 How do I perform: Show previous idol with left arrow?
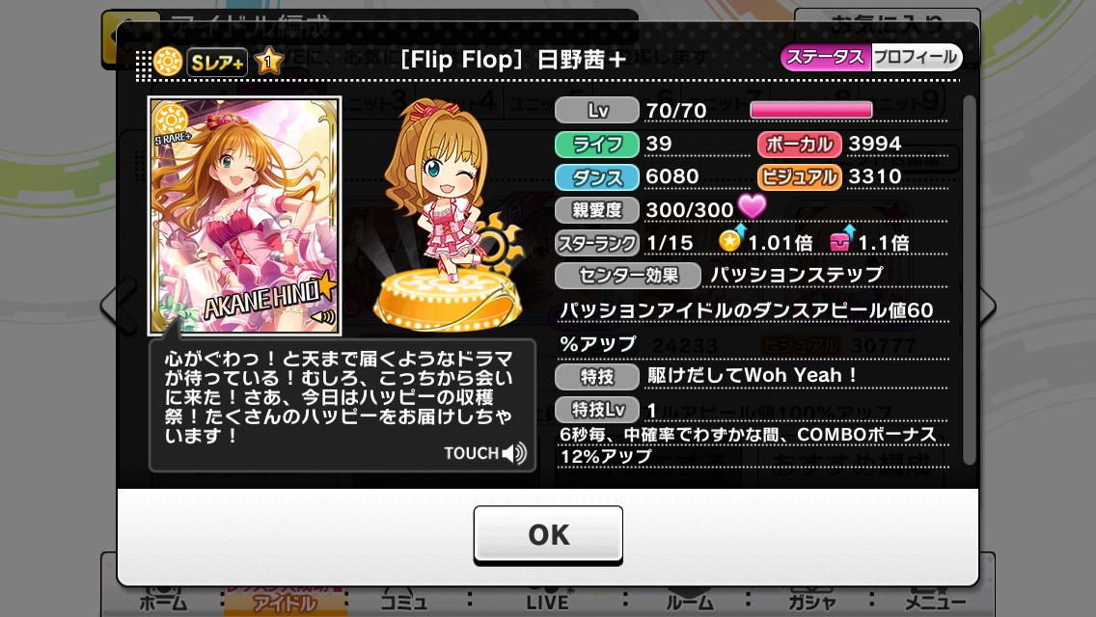coord(118,306)
